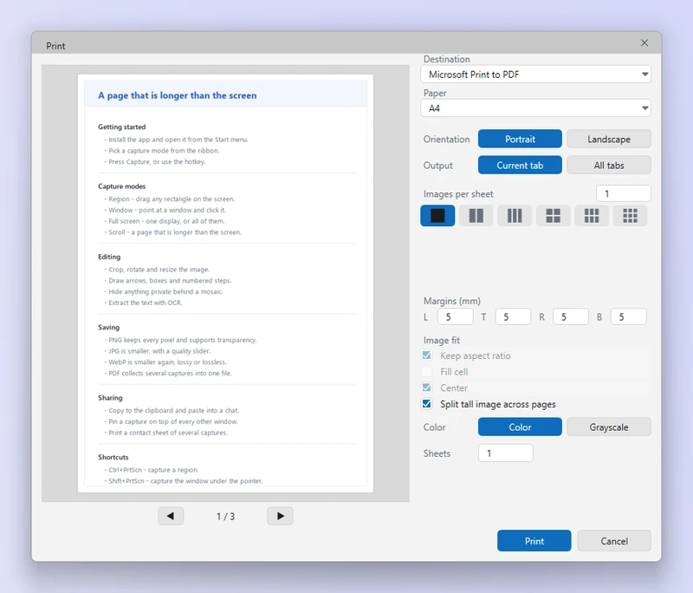Open the Paper size dropdown
This screenshot has height=593, width=693.
pos(535,108)
